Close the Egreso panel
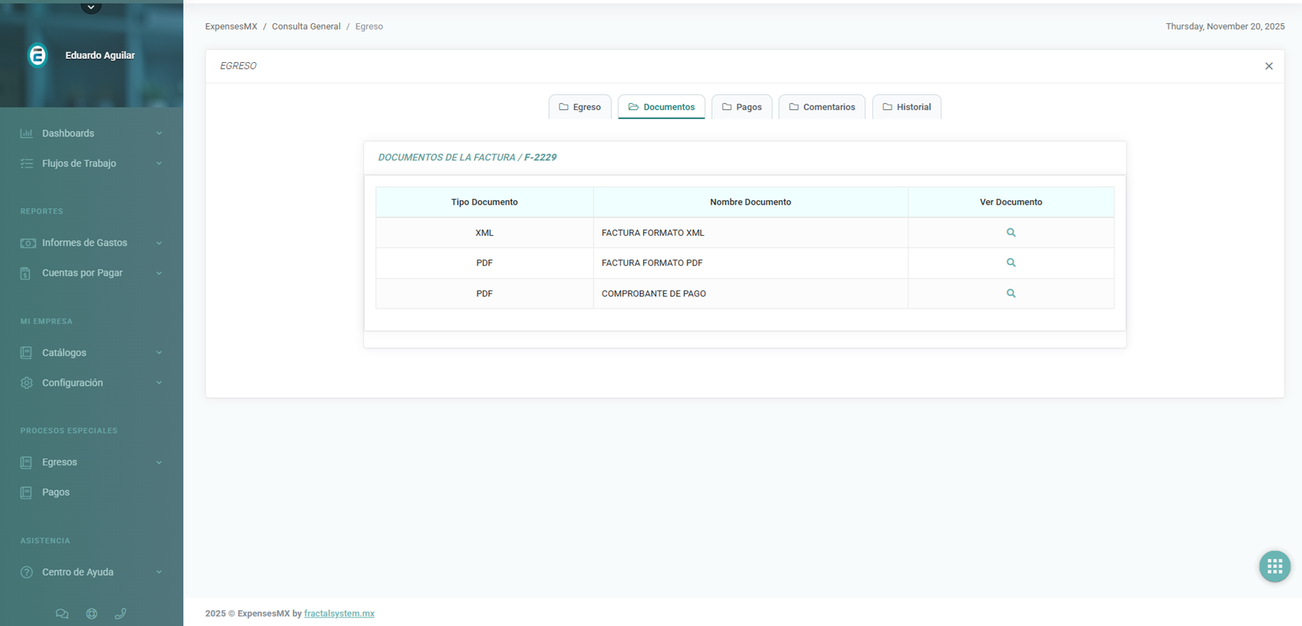This screenshot has height=626, width=1302. click(x=1269, y=66)
